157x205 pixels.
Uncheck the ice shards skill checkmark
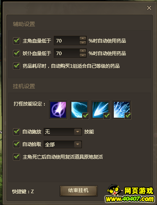tap(128, 116)
